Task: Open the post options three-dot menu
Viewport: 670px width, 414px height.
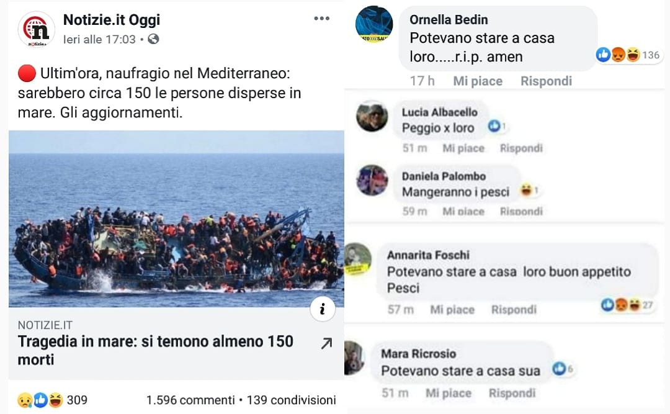Action: coord(321,19)
